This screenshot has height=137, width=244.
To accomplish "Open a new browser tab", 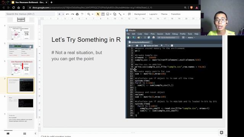I will click(51, 2).
